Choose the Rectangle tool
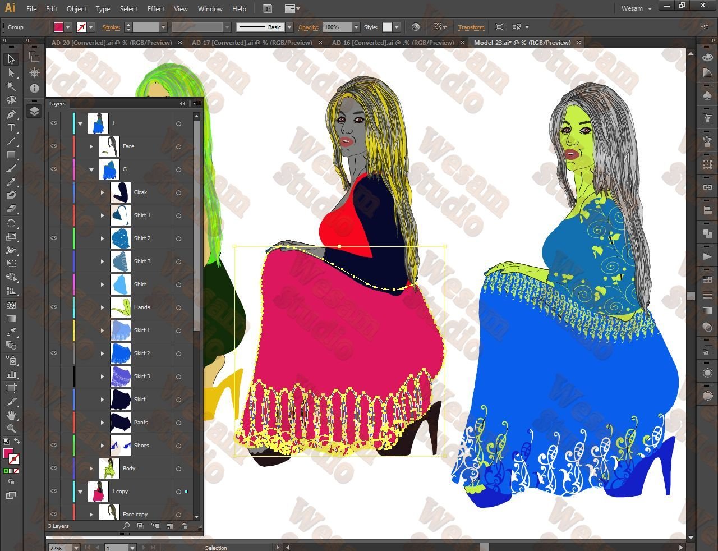This screenshot has width=718, height=551. click(x=11, y=155)
